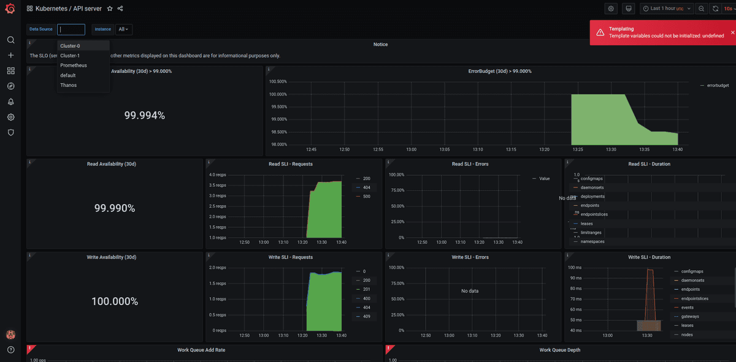
Task: Click the Data Source search input field
Action: coord(71,29)
